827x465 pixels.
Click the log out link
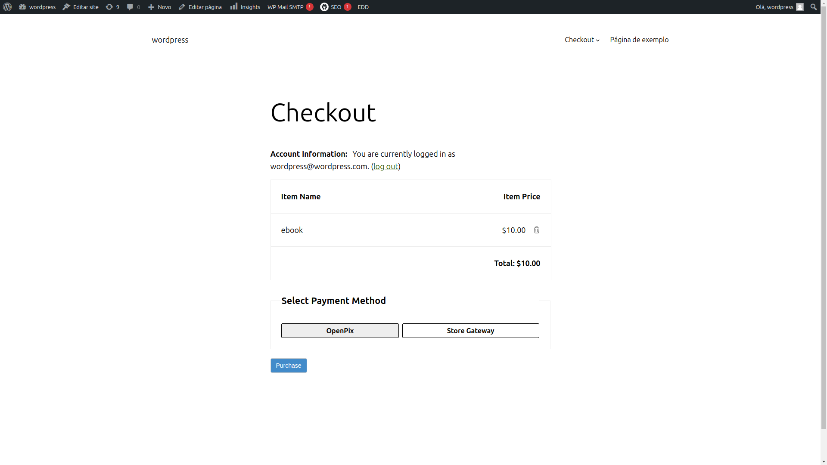click(x=386, y=166)
